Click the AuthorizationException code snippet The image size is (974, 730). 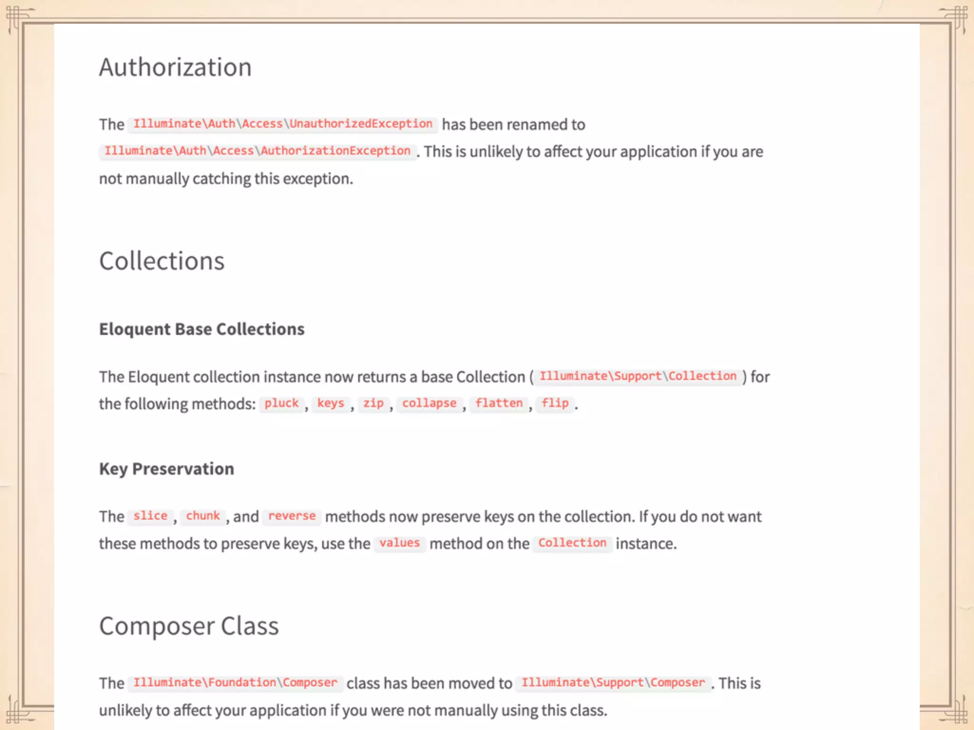click(x=257, y=151)
